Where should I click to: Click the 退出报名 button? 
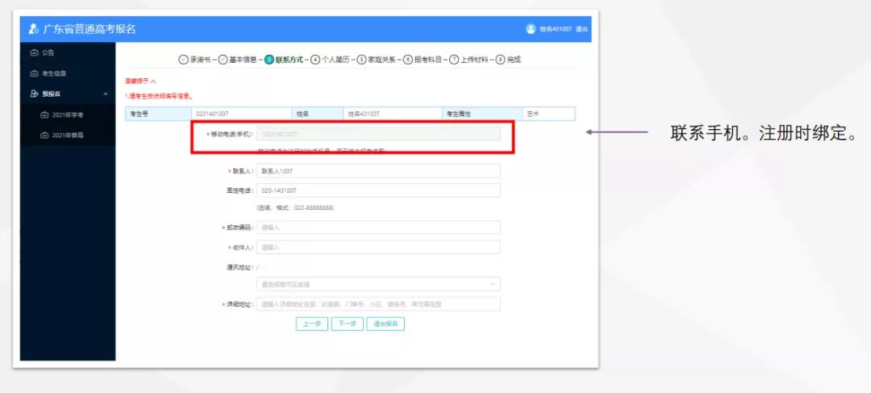(x=385, y=324)
